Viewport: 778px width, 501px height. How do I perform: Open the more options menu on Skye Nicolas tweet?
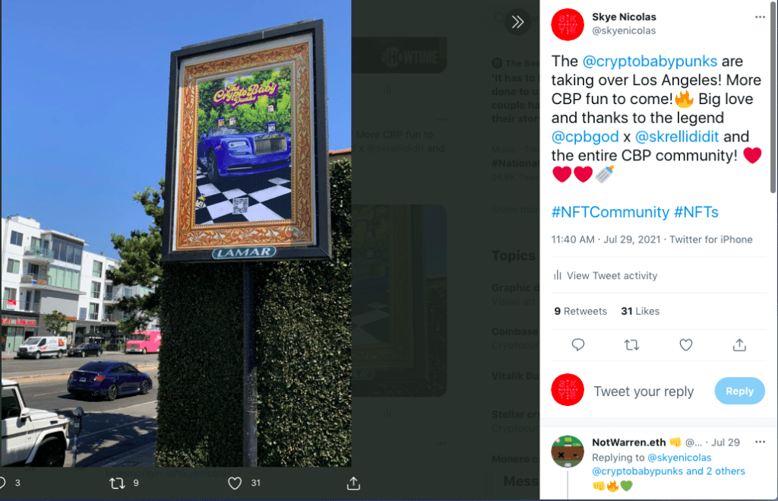[x=760, y=17]
